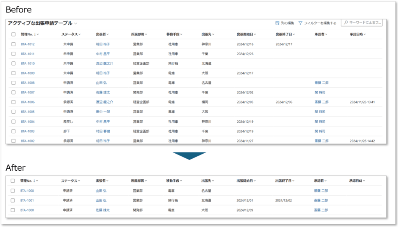Viewport: 398px width, 227px height.
Task: Open 承認日時 column header menu in After table
Action: pyautogui.click(x=357, y=181)
